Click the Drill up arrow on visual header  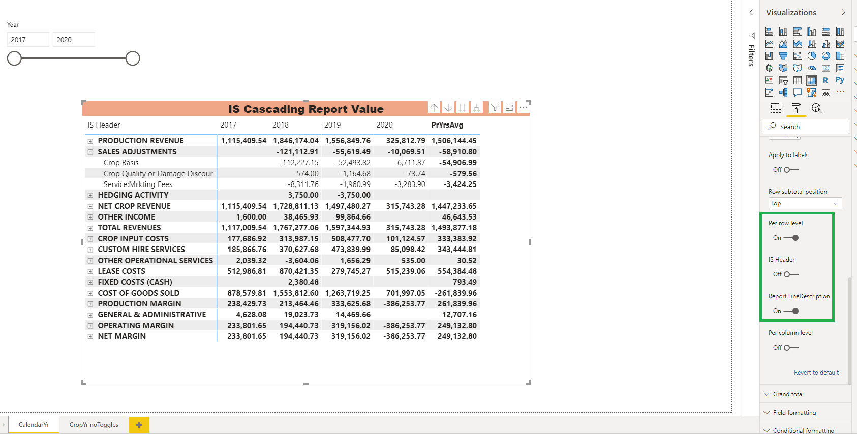click(434, 107)
